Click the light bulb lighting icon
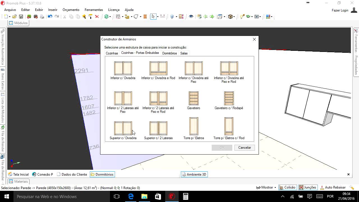This screenshot has height=202, width=359. coord(242,17)
